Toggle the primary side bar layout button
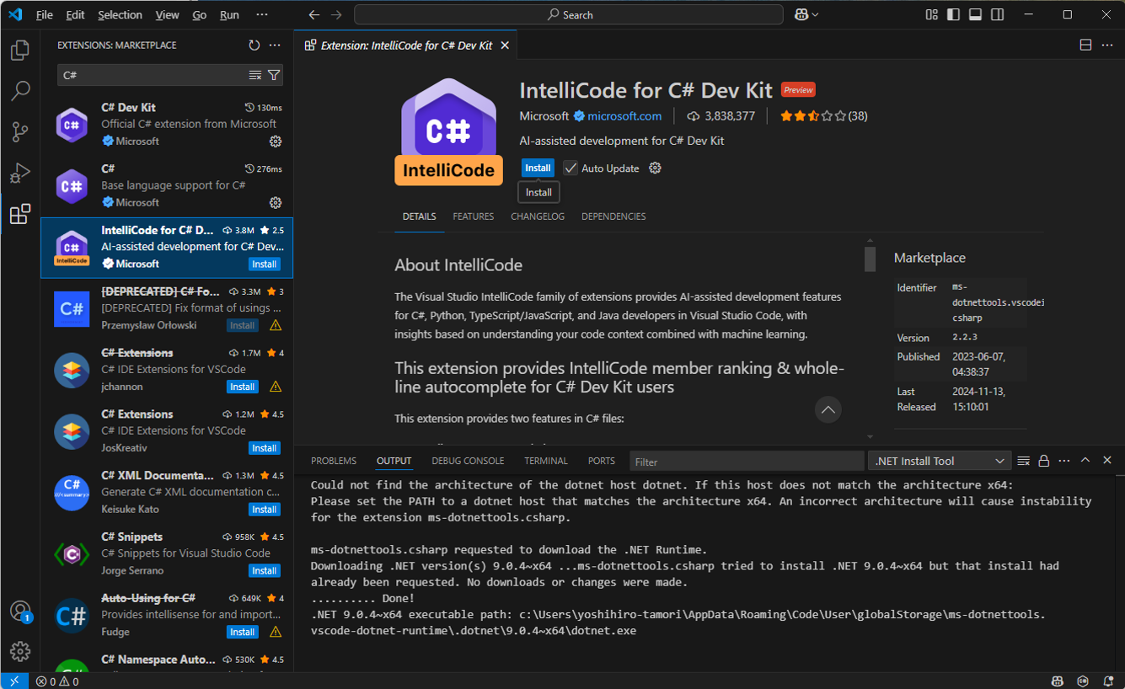The image size is (1125, 689). pyautogui.click(x=953, y=14)
